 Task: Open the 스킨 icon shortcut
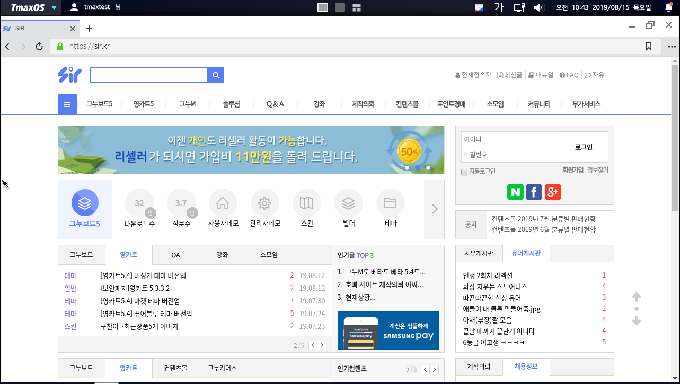(306, 203)
